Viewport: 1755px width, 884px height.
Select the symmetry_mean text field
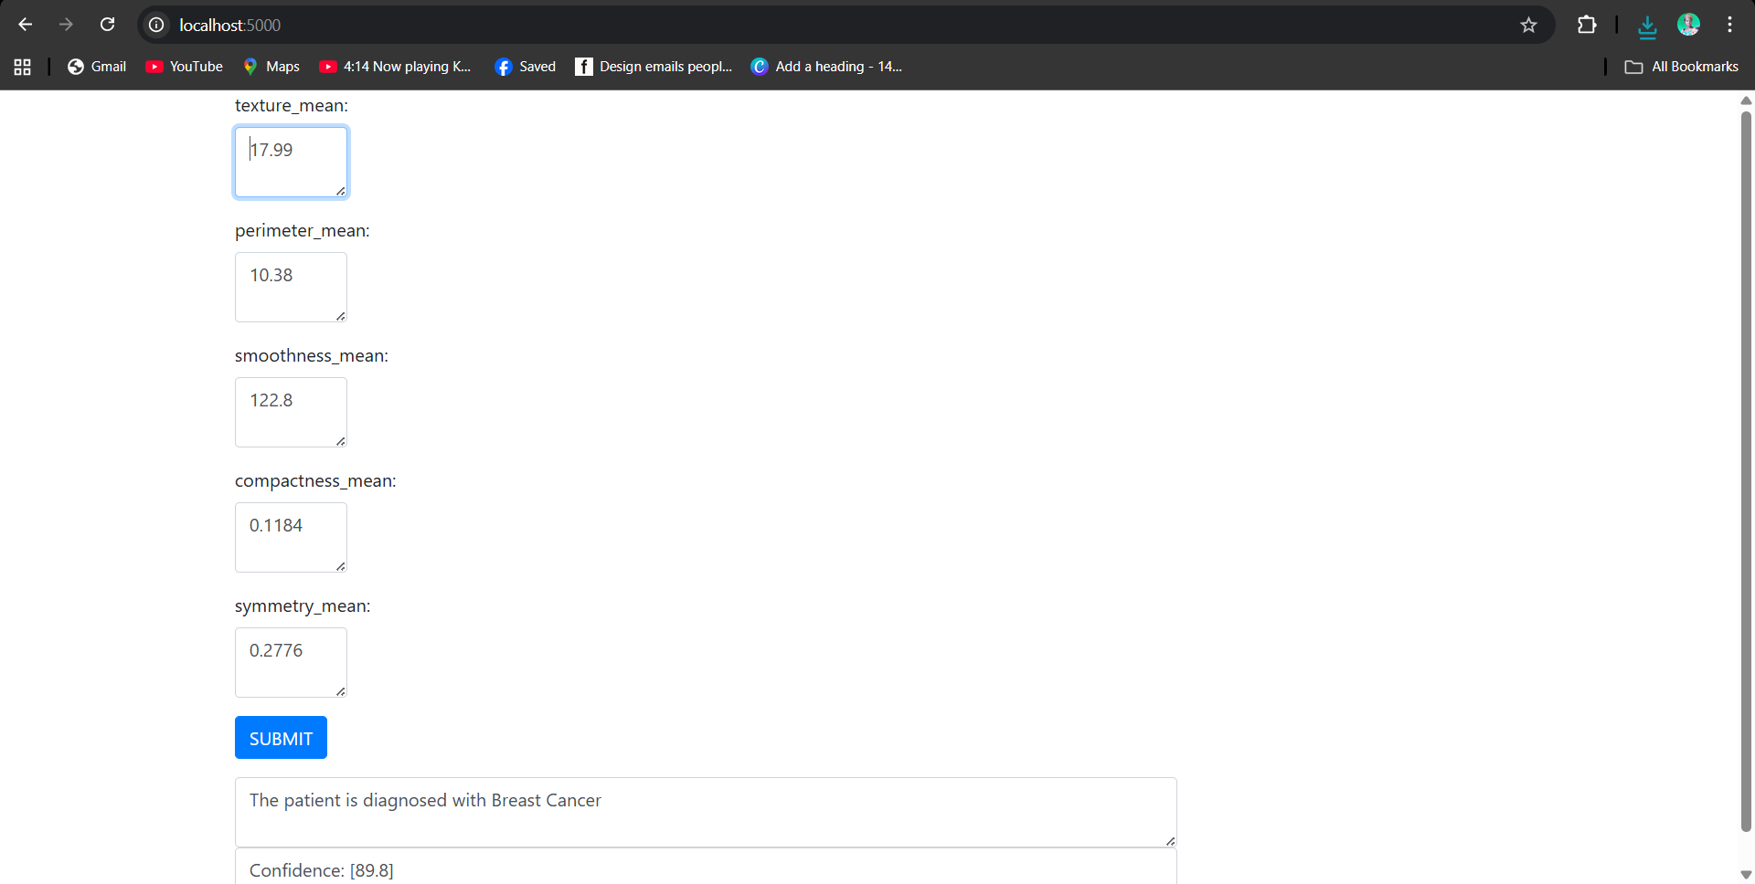pos(291,662)
